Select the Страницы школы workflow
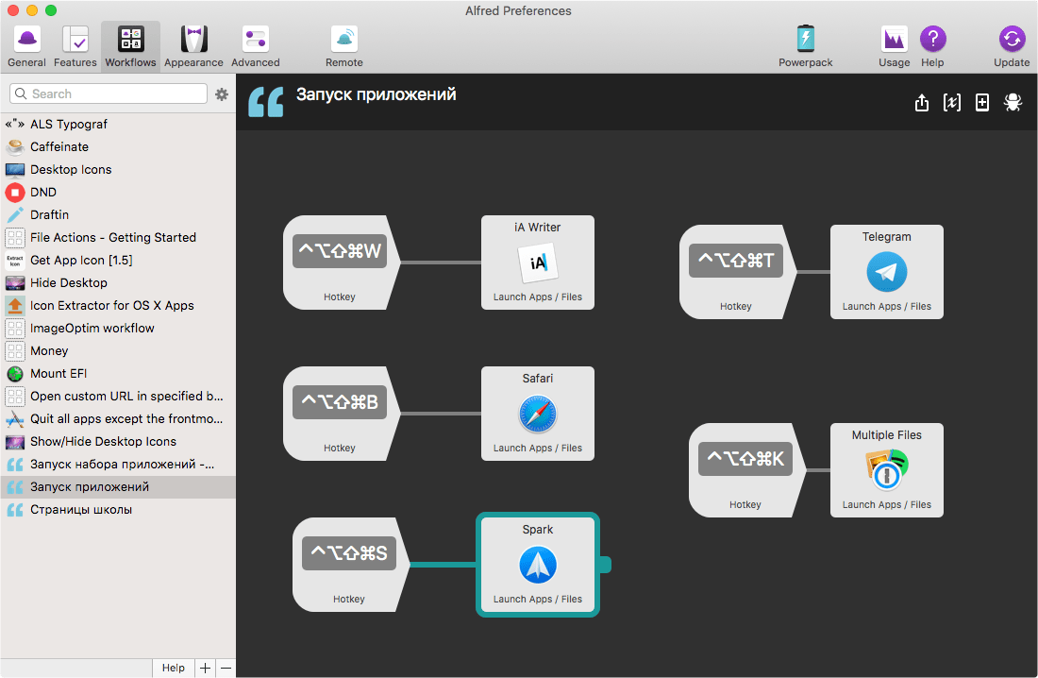 [118, 510]
